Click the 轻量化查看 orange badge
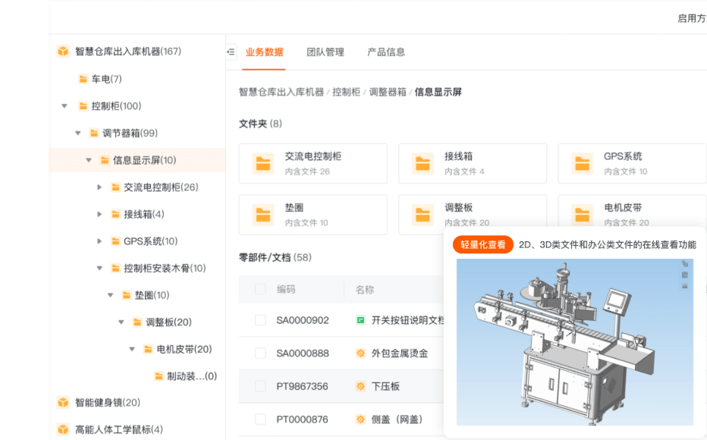 click(483, 245)
